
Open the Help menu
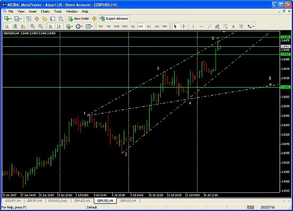point(85,11)
